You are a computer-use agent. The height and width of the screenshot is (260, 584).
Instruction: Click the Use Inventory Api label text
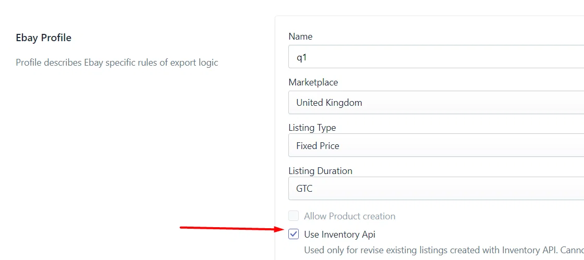tap(339, 234)
